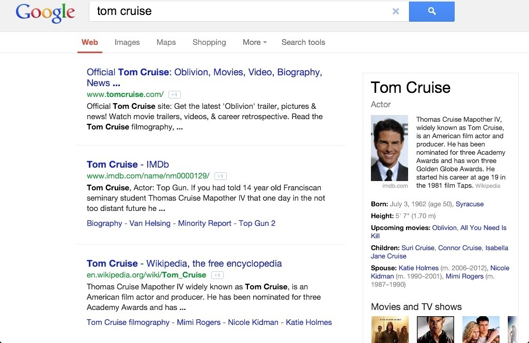Click the Wikipedia source link in description
The image size is (529, 343).
(x=488, y=186)
